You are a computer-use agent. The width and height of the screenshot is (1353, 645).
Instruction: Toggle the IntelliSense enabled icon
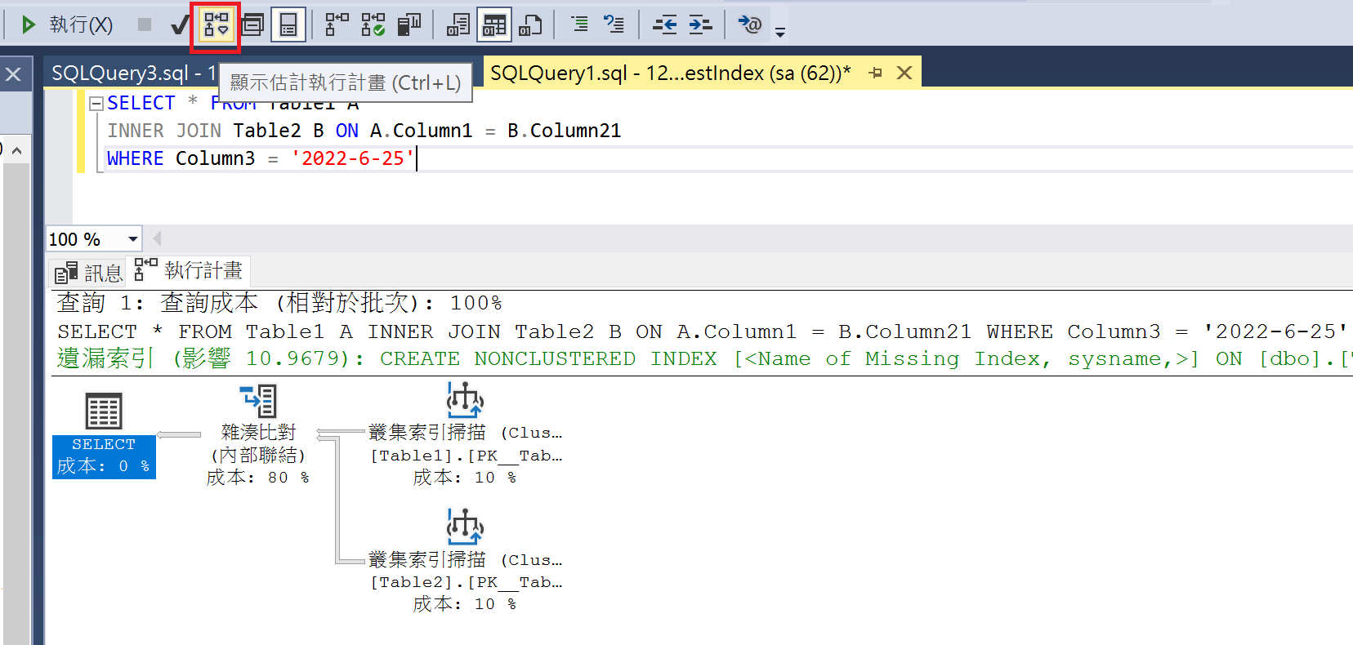(288, 24)
